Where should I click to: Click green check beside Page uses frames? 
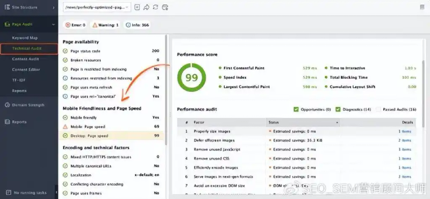coord(65,193)
